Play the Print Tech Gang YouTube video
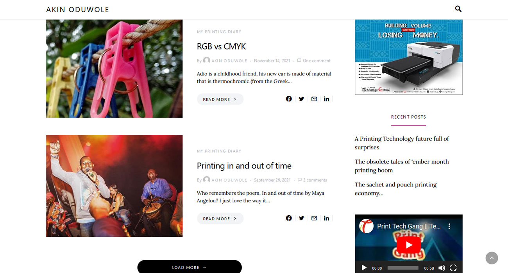This screenshot has height=273, width=508. pyautogui.click(x=409, y=245)
